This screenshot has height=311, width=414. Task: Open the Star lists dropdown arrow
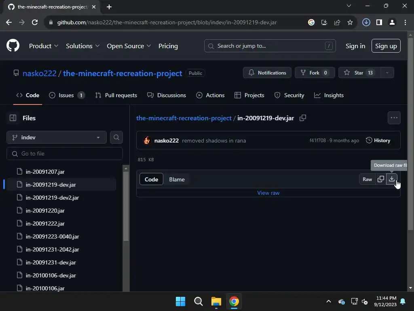click(387, 73)
